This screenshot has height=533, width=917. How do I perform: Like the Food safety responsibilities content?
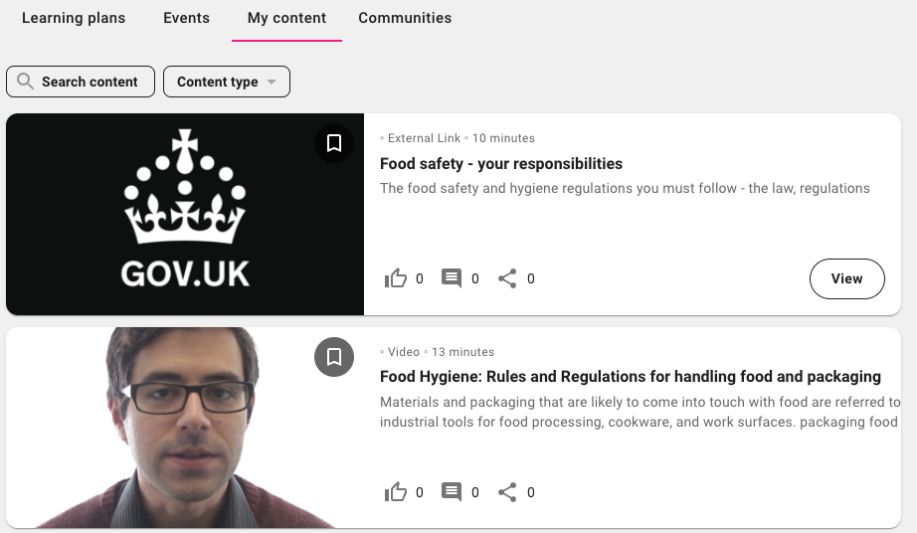pyautogui.click(x=396, y=278)
